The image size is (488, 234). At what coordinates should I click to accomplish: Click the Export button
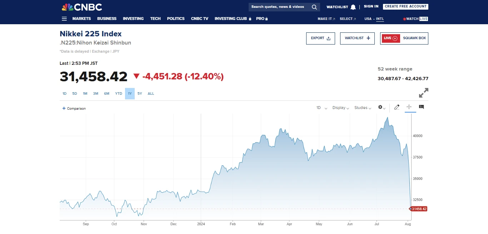pos(320,38)
